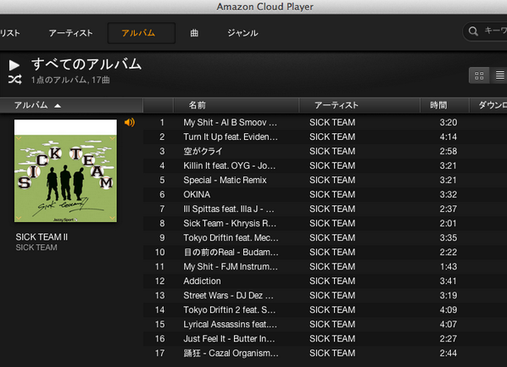Switch to list view icon

coord(499,75)
